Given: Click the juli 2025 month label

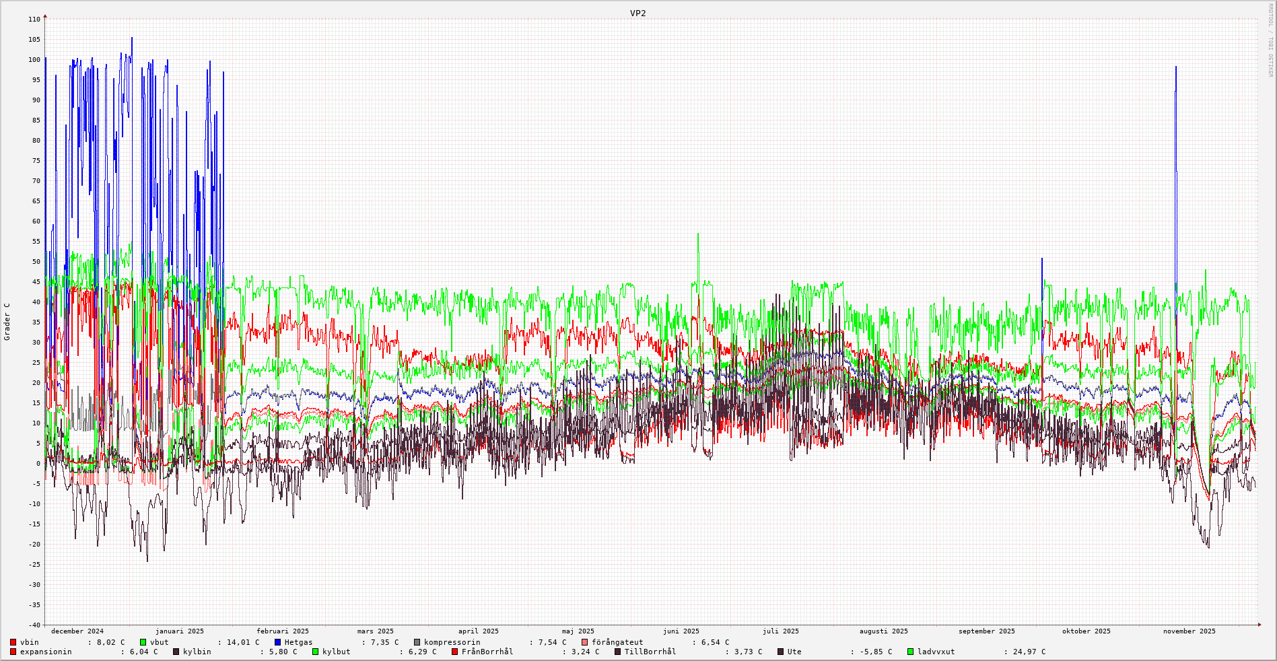Looking at the screenshot, I should pos(781,631).
